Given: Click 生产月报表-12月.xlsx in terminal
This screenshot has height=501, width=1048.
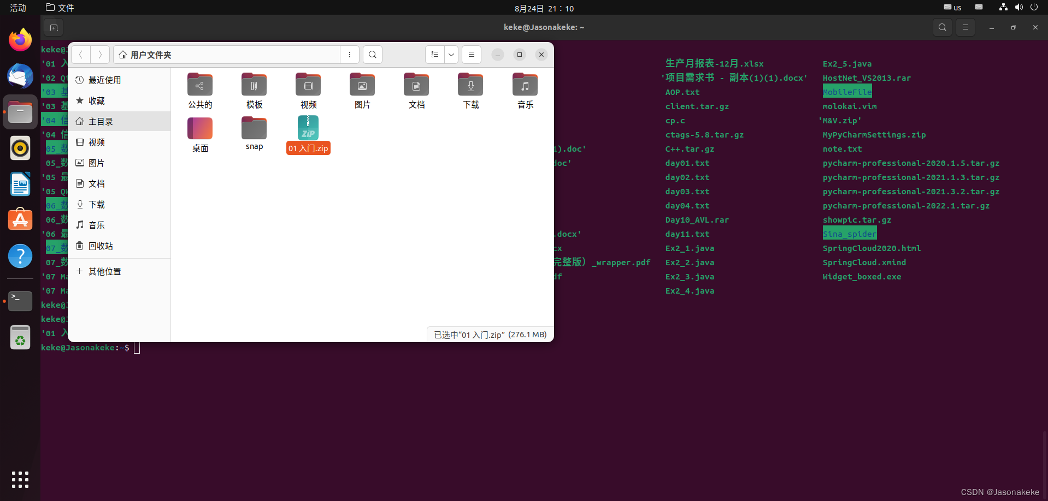Looking at the screenshot, I should (714, 63).
